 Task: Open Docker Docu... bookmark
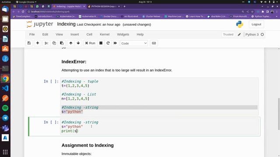pyautogui.click(x=109, y=17)
